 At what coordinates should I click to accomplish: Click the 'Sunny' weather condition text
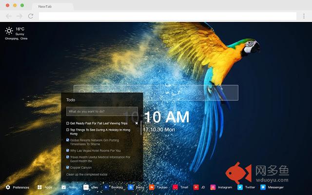click(20, 34)
